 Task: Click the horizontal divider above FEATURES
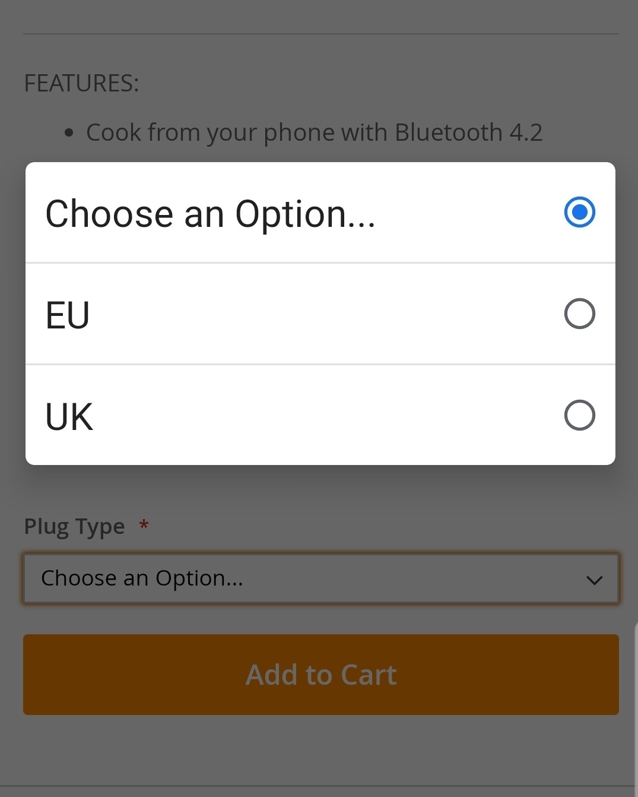320,34
